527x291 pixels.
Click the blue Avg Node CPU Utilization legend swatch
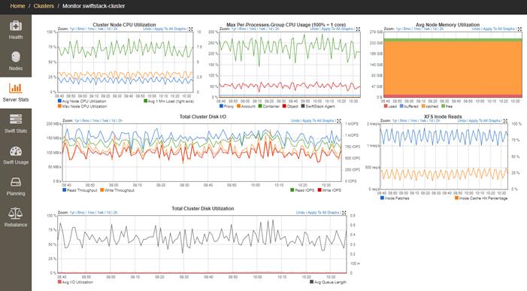(x=59, y=101)
